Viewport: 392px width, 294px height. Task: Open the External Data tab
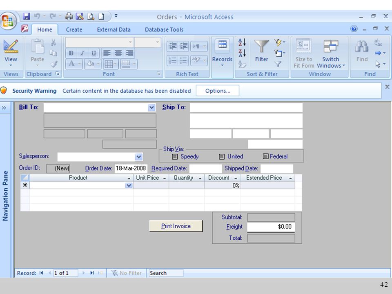point(114,29)
